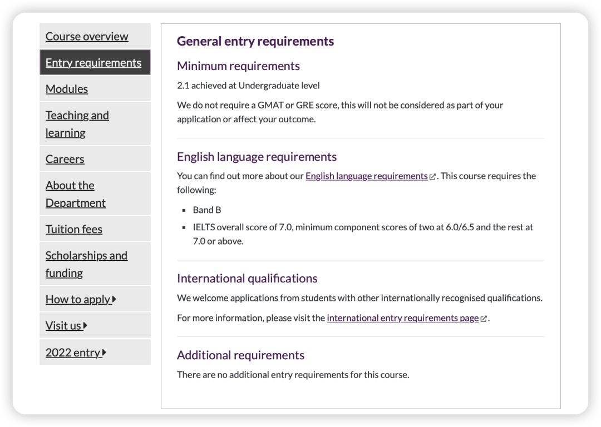601x427 pixels.
Task: Click external-link icon after English language requirements
Action: click(x=433, y=177)
